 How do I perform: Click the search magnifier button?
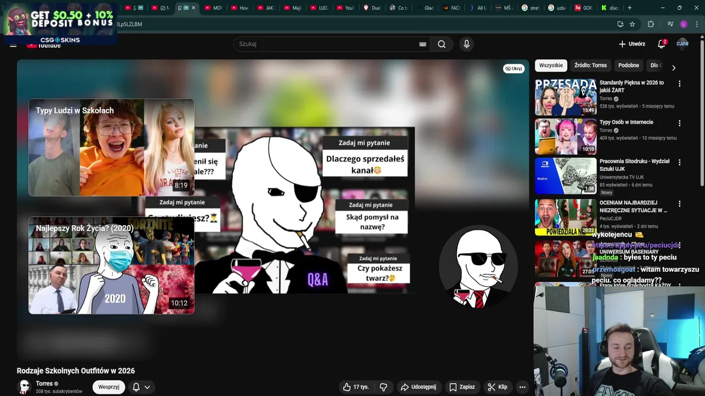(442, 44)
